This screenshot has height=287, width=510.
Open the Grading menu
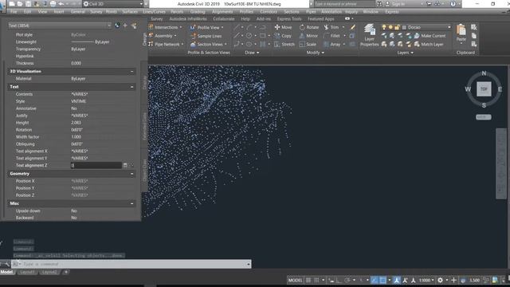tap(198, 11)
